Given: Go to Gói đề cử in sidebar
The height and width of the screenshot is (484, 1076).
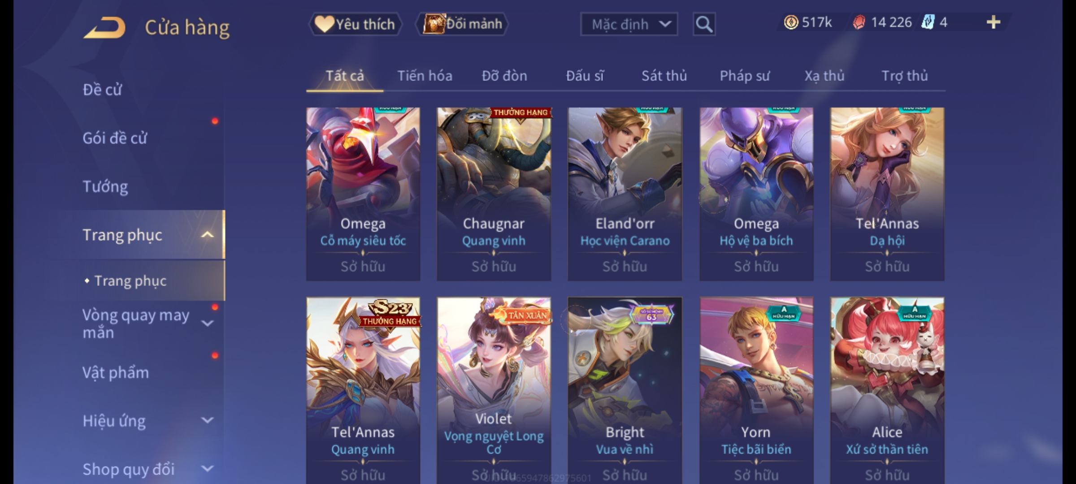Looking at the screenshot, I should [115, 138].
